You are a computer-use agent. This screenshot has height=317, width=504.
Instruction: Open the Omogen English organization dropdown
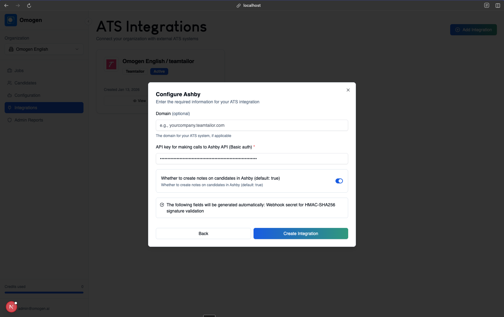pyautogui.click(x=44, y=49)
